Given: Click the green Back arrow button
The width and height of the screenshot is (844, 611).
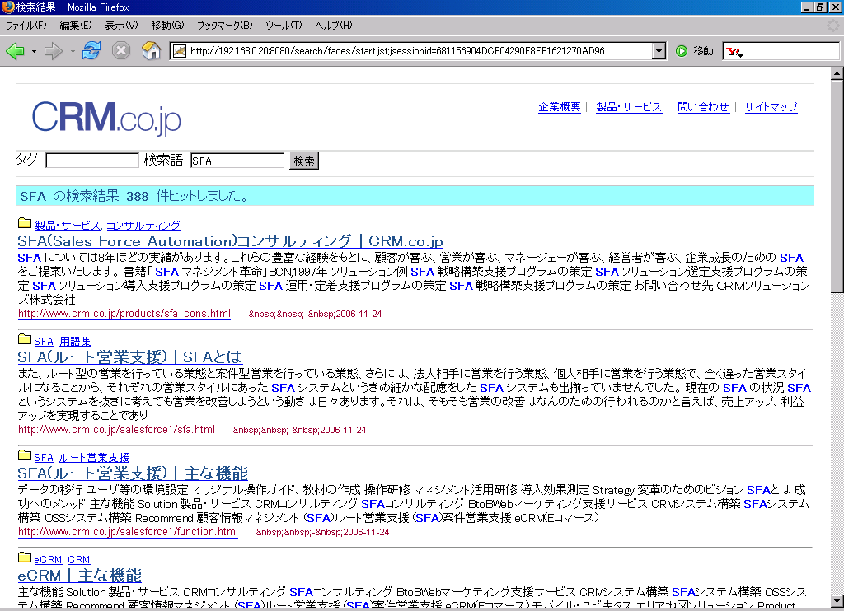Looking at the screenshot, I should point(15,51).
